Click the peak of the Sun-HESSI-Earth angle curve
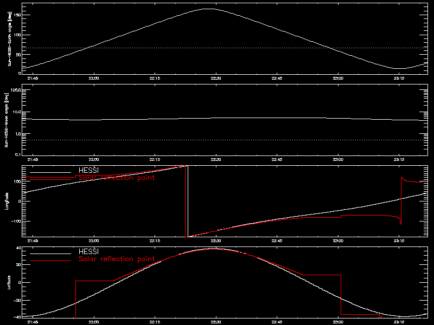The width and height of the screenshot is (434, 325). (208, 9)
